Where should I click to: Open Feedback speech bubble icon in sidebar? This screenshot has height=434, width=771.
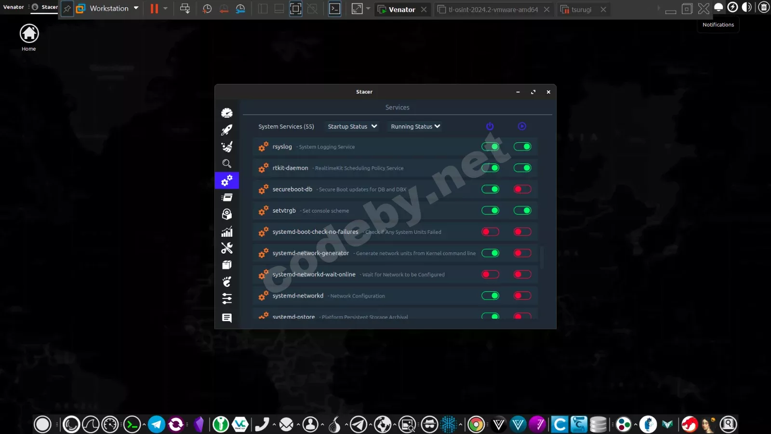coord(227,318)
